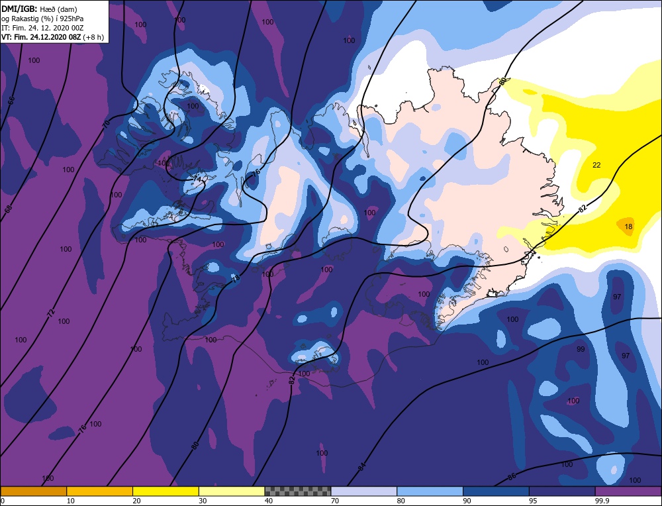Choose the purple above-99.9 legend swatch

point(628,491)
